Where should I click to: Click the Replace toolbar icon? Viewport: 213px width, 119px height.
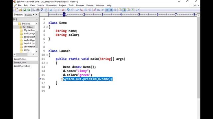pyautogui.click(x=81, y=10)
